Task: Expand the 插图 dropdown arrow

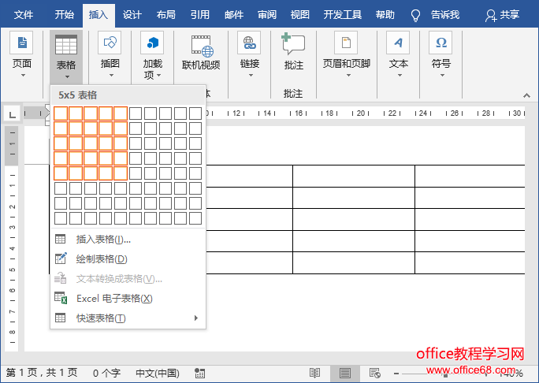Action: pyautogui.click(x=111, y=76)
